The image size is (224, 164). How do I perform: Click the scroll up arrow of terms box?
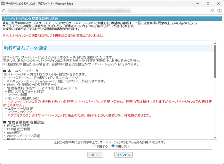(215, 43)
